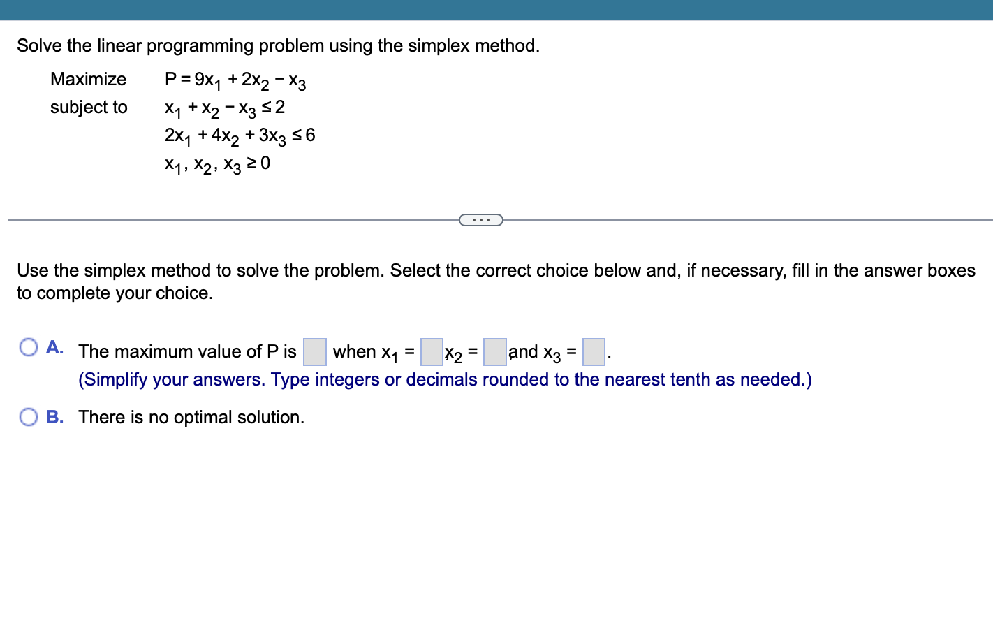The width and height of the screenshot is (993, 623).
Task: Click the answer box for maximum value of P
Action: click(314, 352)
